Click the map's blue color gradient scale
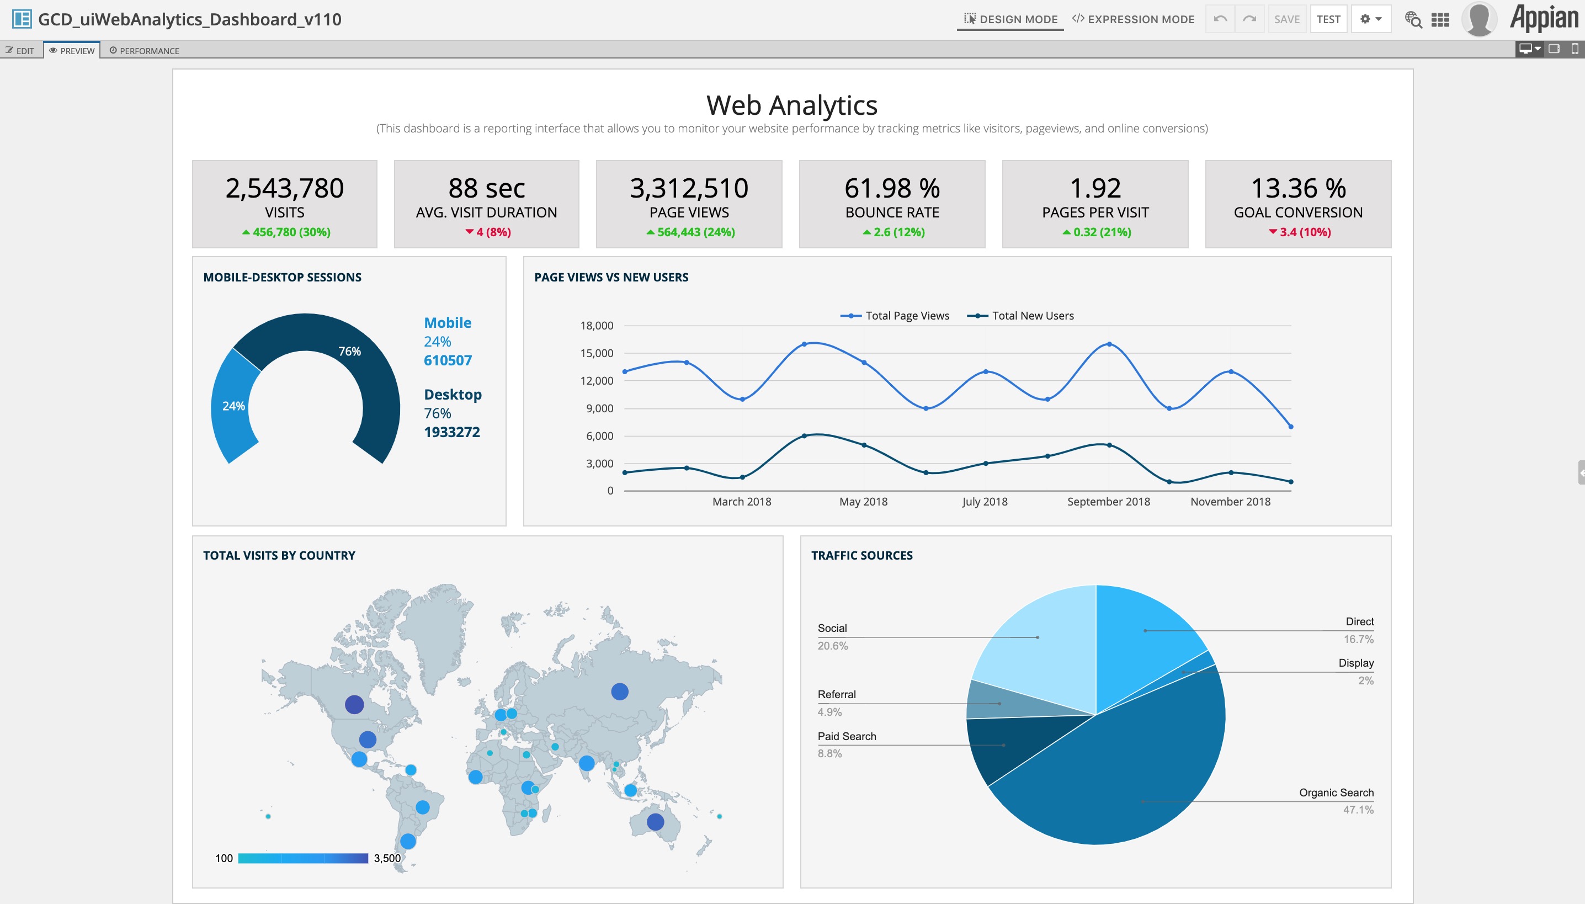 click(x=302, y=858)
